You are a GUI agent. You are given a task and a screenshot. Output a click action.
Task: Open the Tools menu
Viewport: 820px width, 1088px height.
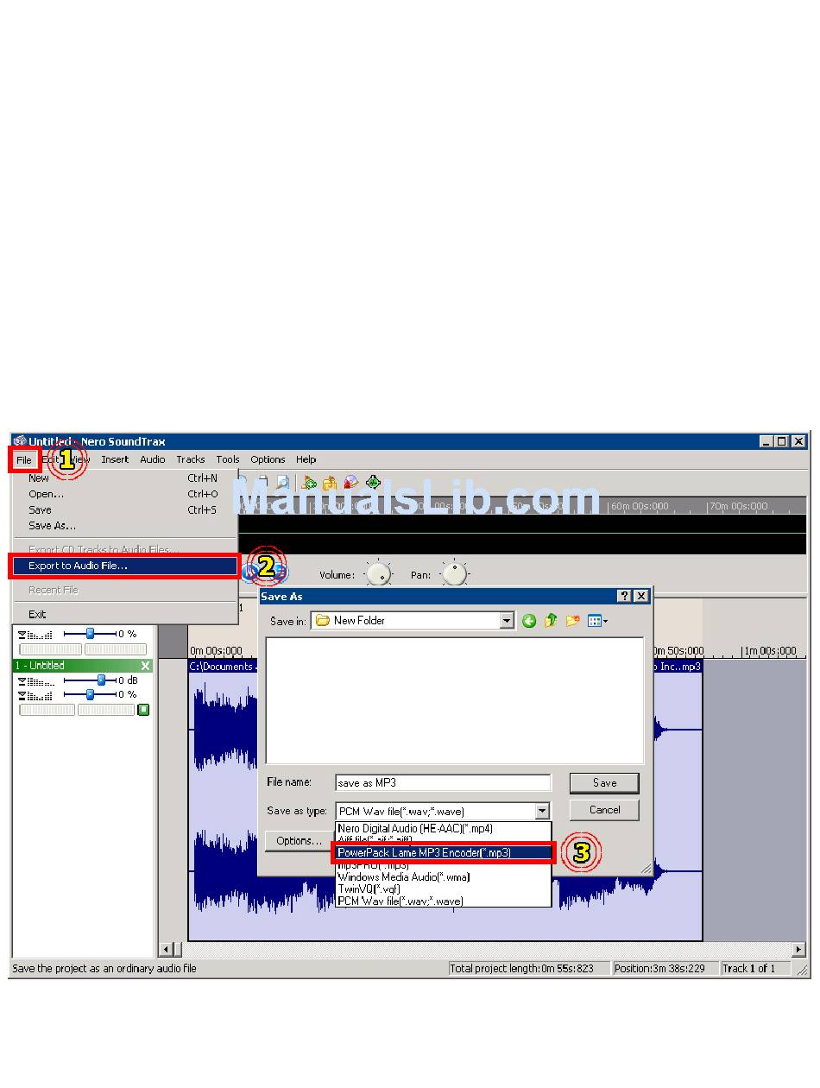[x=228, y=460]
